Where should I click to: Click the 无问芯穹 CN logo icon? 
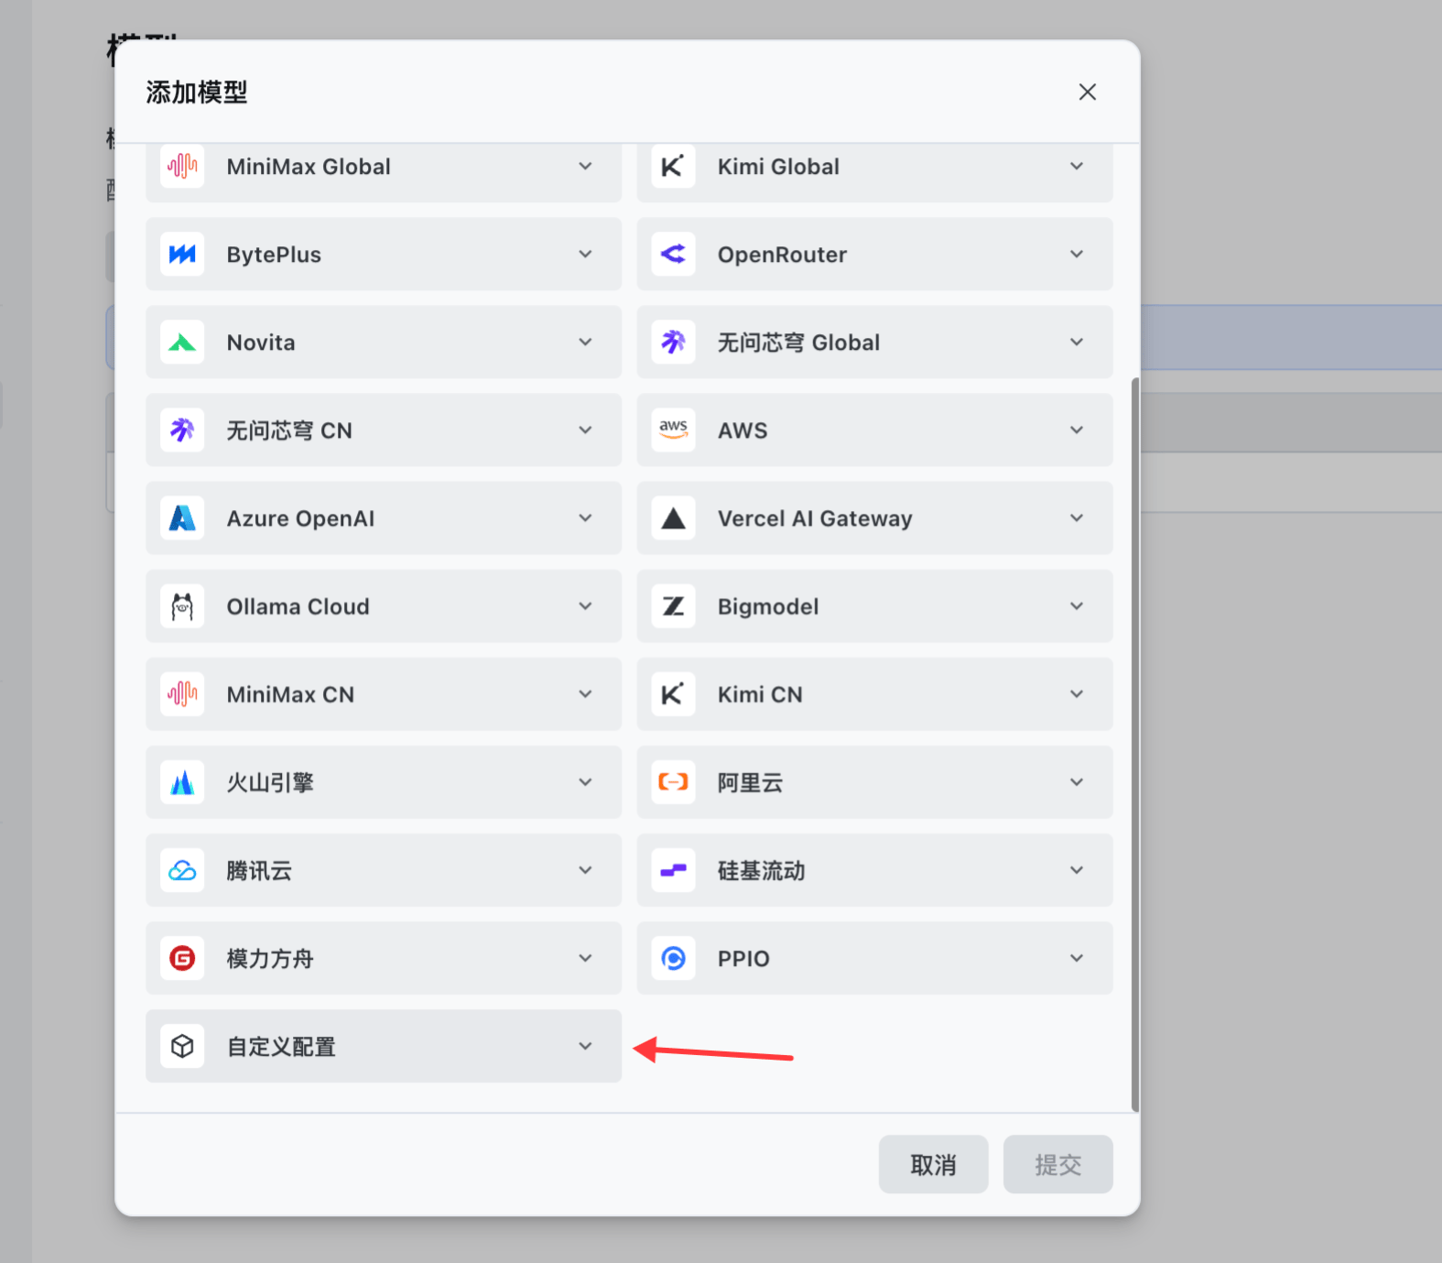coord(182,430)
